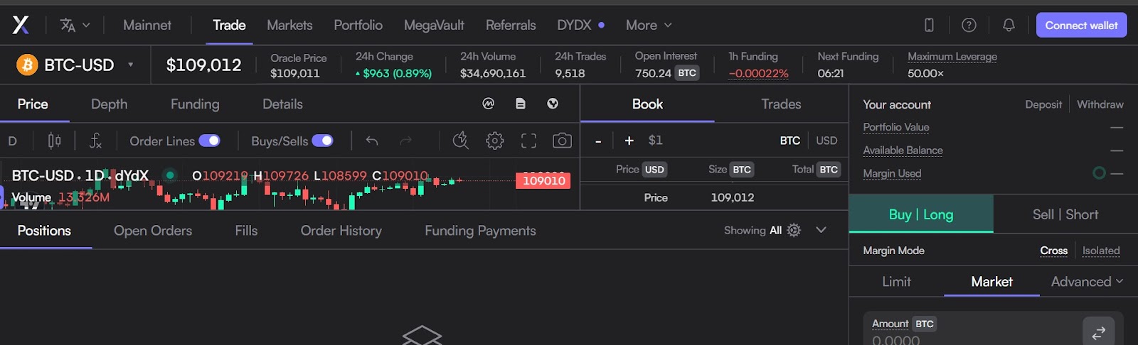Viewport: 1138px width, 345px height.
Task: Select Buy | Long side
Action: coord(921,214)
